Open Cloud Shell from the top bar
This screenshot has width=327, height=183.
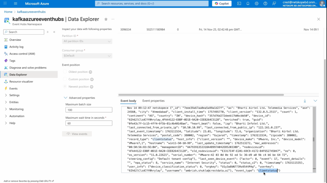(x=239, y=4)
